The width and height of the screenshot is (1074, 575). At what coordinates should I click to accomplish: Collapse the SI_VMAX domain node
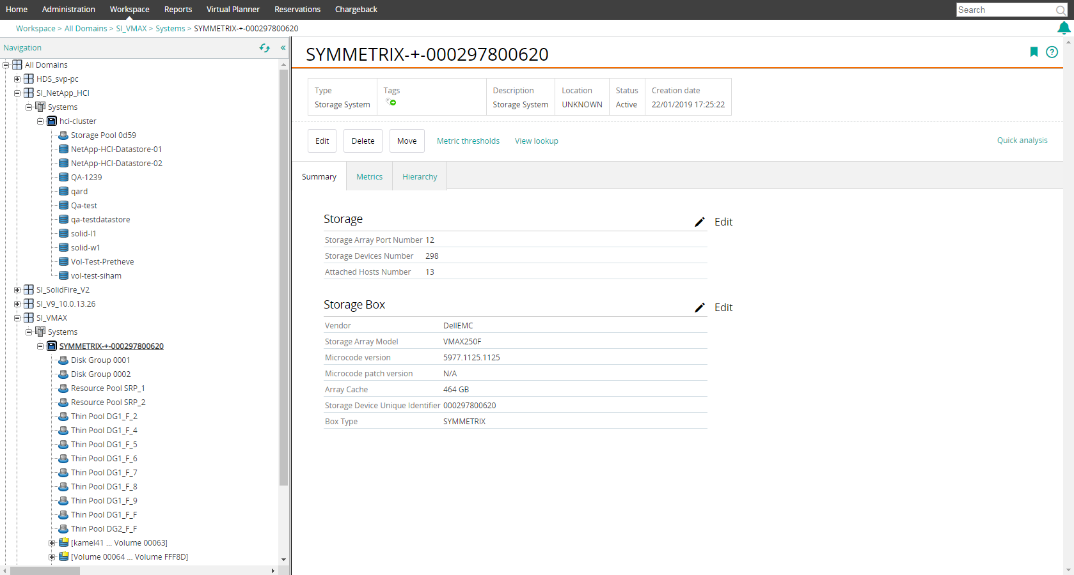click(x=17, y=318)
